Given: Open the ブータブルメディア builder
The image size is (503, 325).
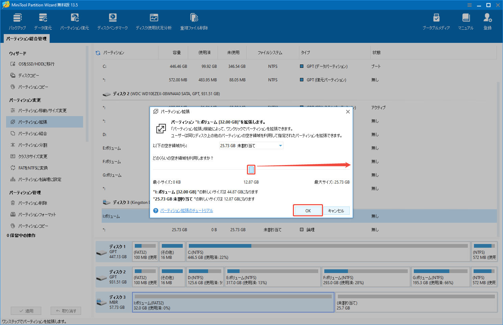Looking at the screenshot, I should point(436,21).
